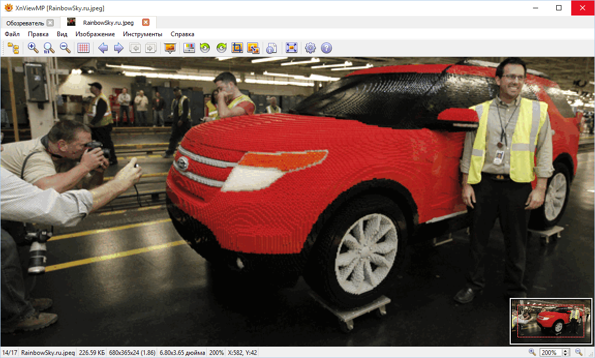The height and width of the screenshot is (358, 595).
Task: Click status bar zoom-in magnifier
Action: [532, 352]
